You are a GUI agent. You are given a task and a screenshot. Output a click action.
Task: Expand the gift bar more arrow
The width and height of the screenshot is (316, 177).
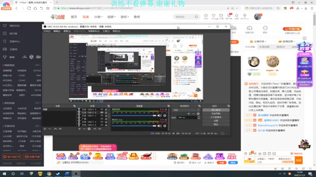(154, 156)
